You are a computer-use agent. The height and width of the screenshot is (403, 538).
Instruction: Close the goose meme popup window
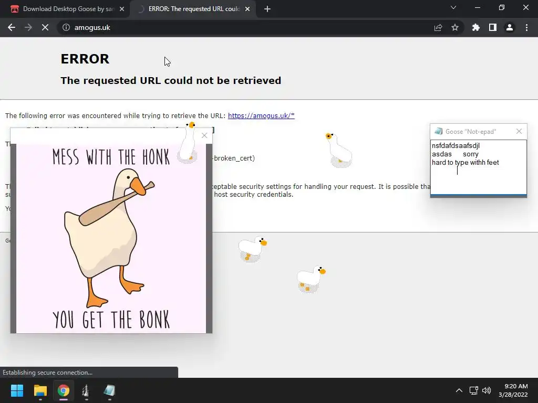[204, 135]
